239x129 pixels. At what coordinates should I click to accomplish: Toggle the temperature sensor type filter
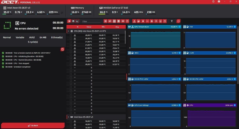134,21
